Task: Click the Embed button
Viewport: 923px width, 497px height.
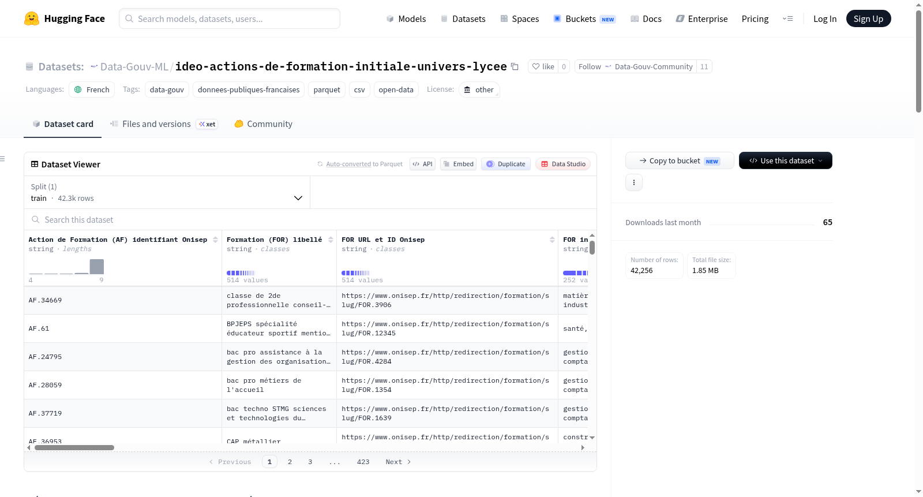Action: click(458, 164)
